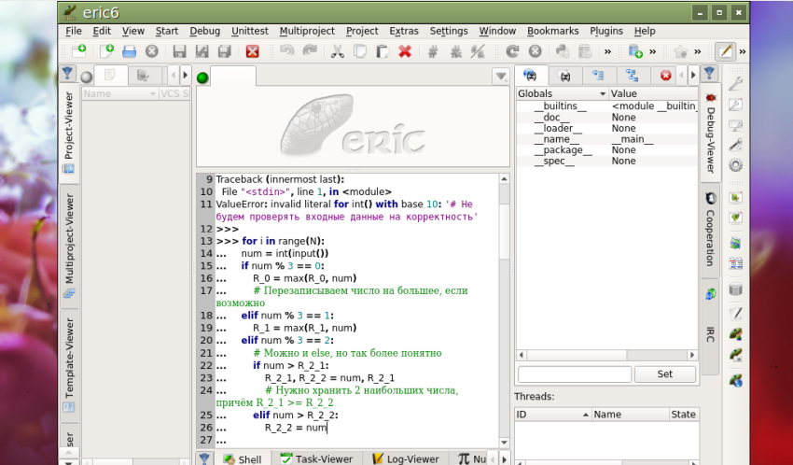Screen dimensions: 793x465
Task: Click the red X delete icon
Action: pyautogui.click(x=405, y=51)
